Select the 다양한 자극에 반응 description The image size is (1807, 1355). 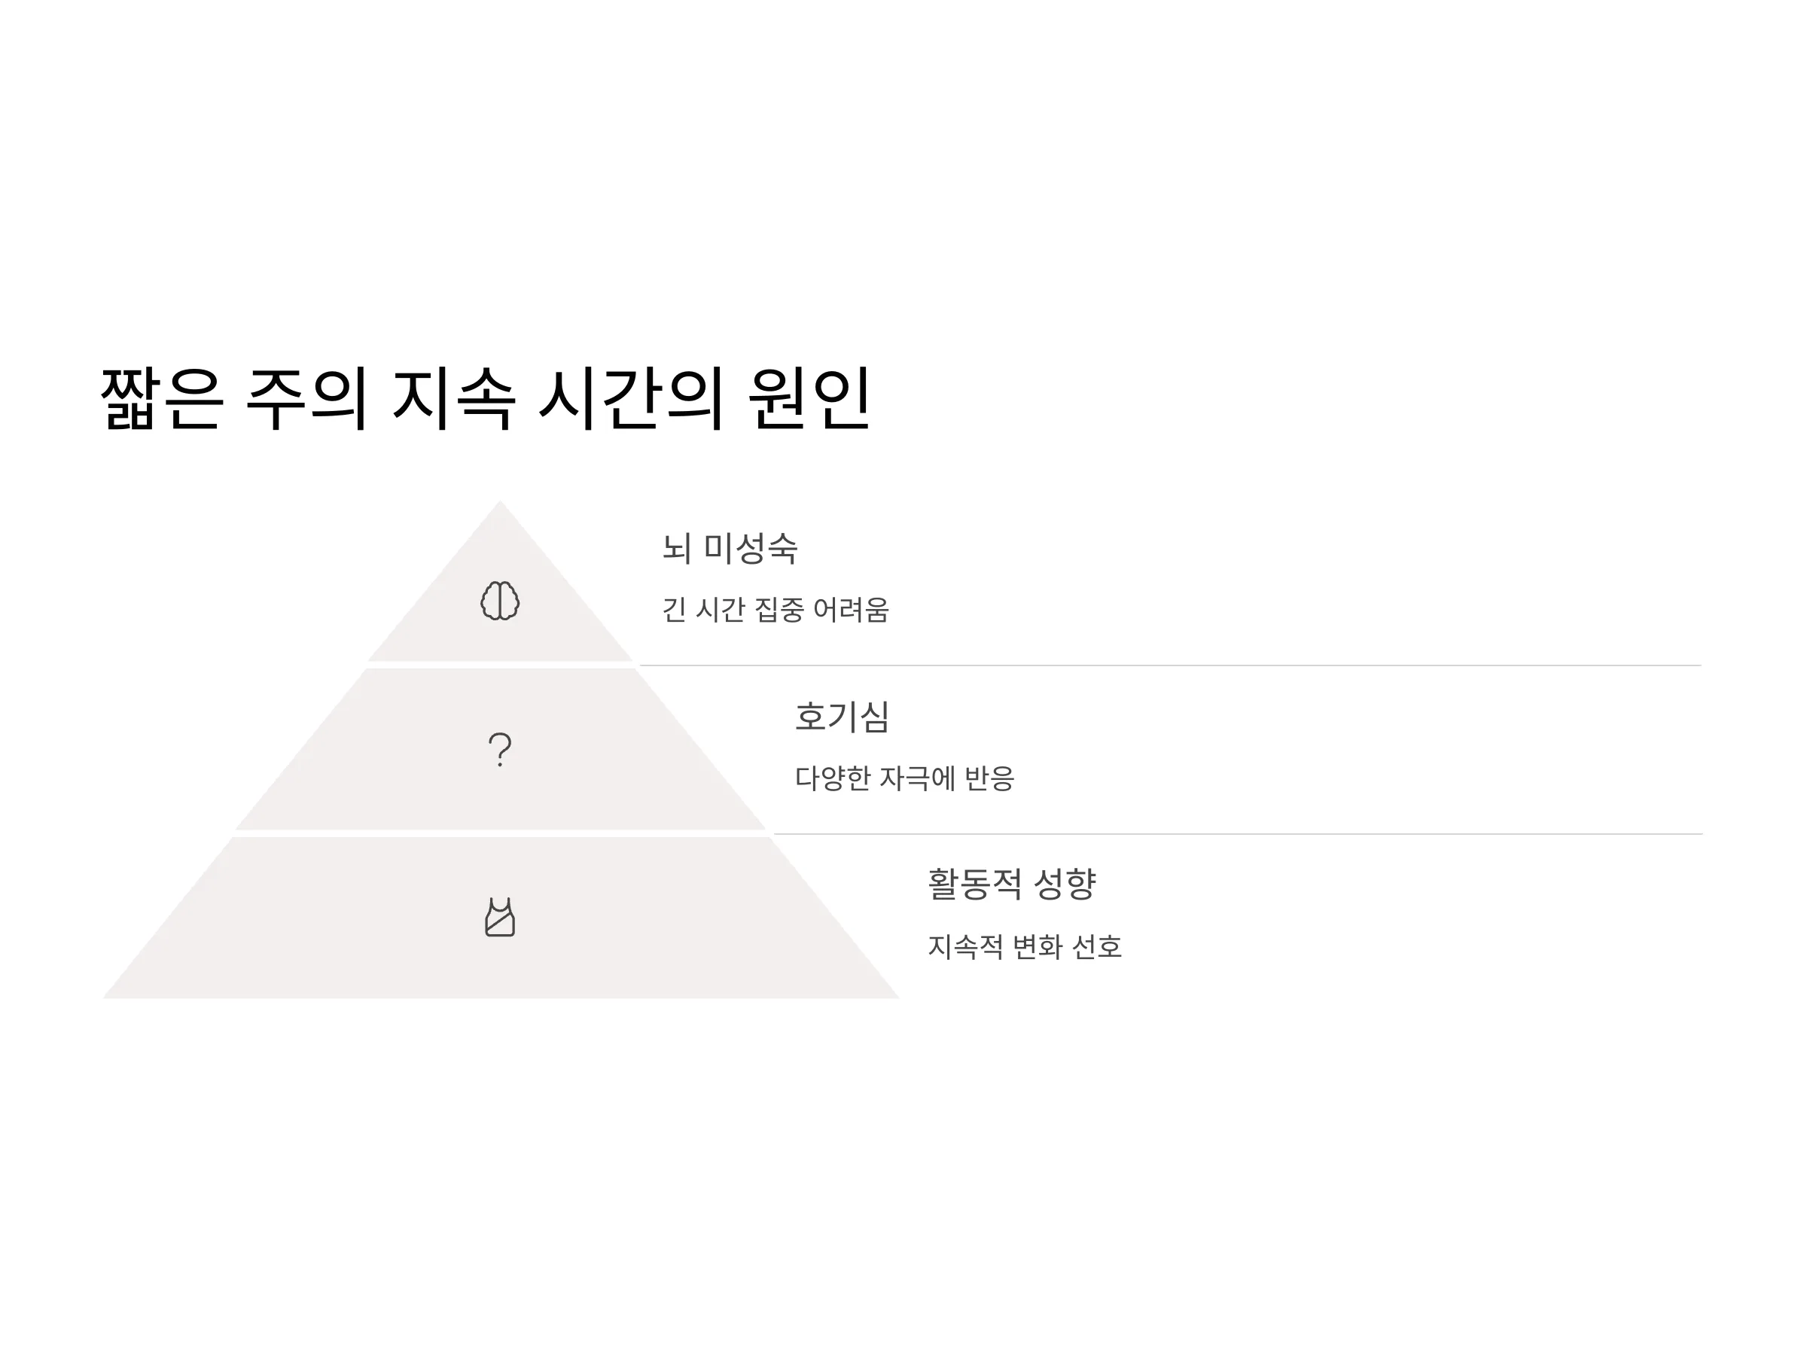pyautogui.click(x=904, y=778)
